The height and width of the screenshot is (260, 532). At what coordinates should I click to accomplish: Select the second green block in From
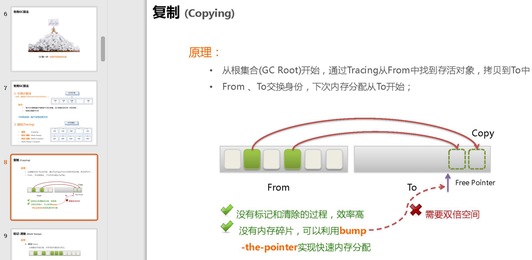(292, 159)
